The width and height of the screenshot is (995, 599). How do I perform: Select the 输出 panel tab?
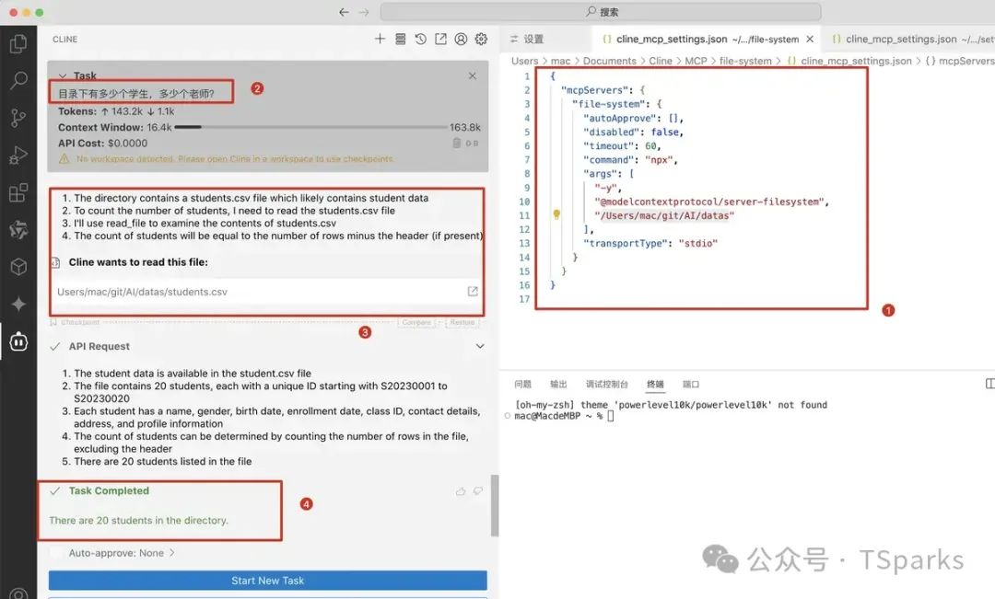[558, 385]
